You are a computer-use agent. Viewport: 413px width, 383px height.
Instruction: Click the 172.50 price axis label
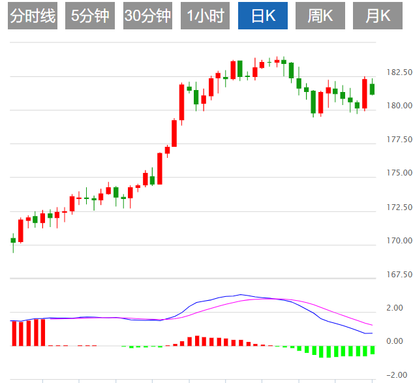click(399, 207)
